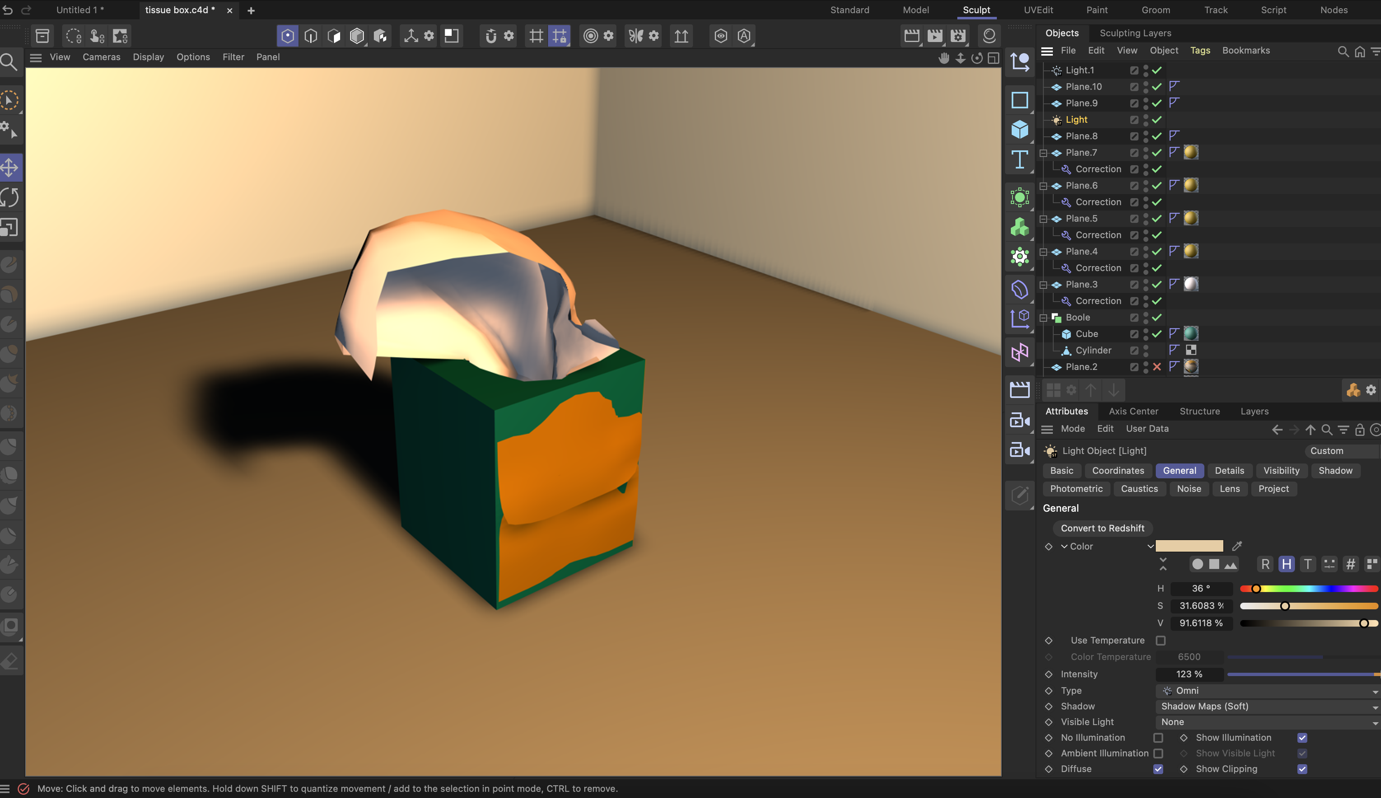The width and height of the screenshot is (1381, 798).
Task: Open the Shadow type dropdown showing Shadow Maps (Soft)
Action: tap(1265, 707)
